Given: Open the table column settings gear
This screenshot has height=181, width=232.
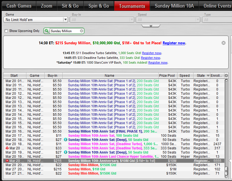Looking at the screenshot, I should point(226,76).
